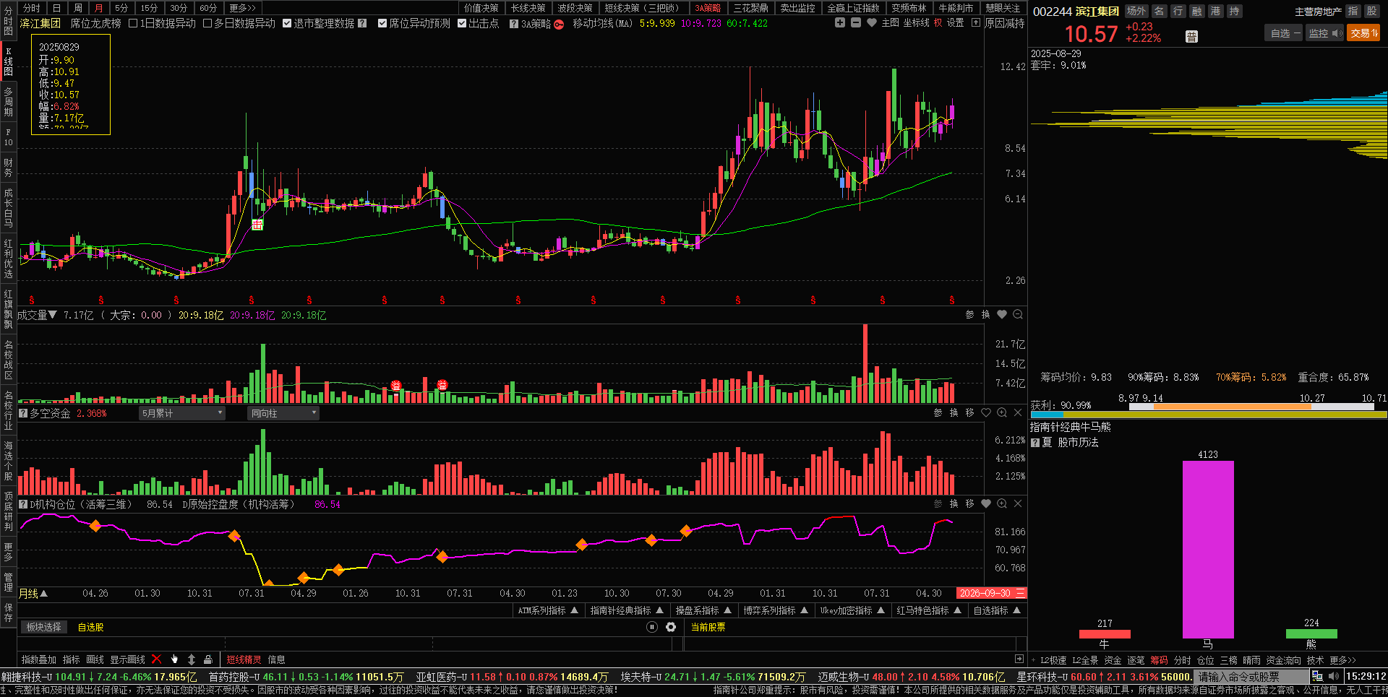The width and height of the screenshot is (1388, 697).
Task: Click the hand pointer tool icon
Action: pos(174,659)
